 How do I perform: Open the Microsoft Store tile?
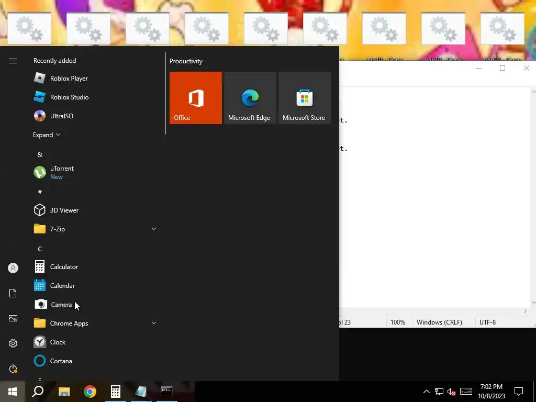[305, 98]
